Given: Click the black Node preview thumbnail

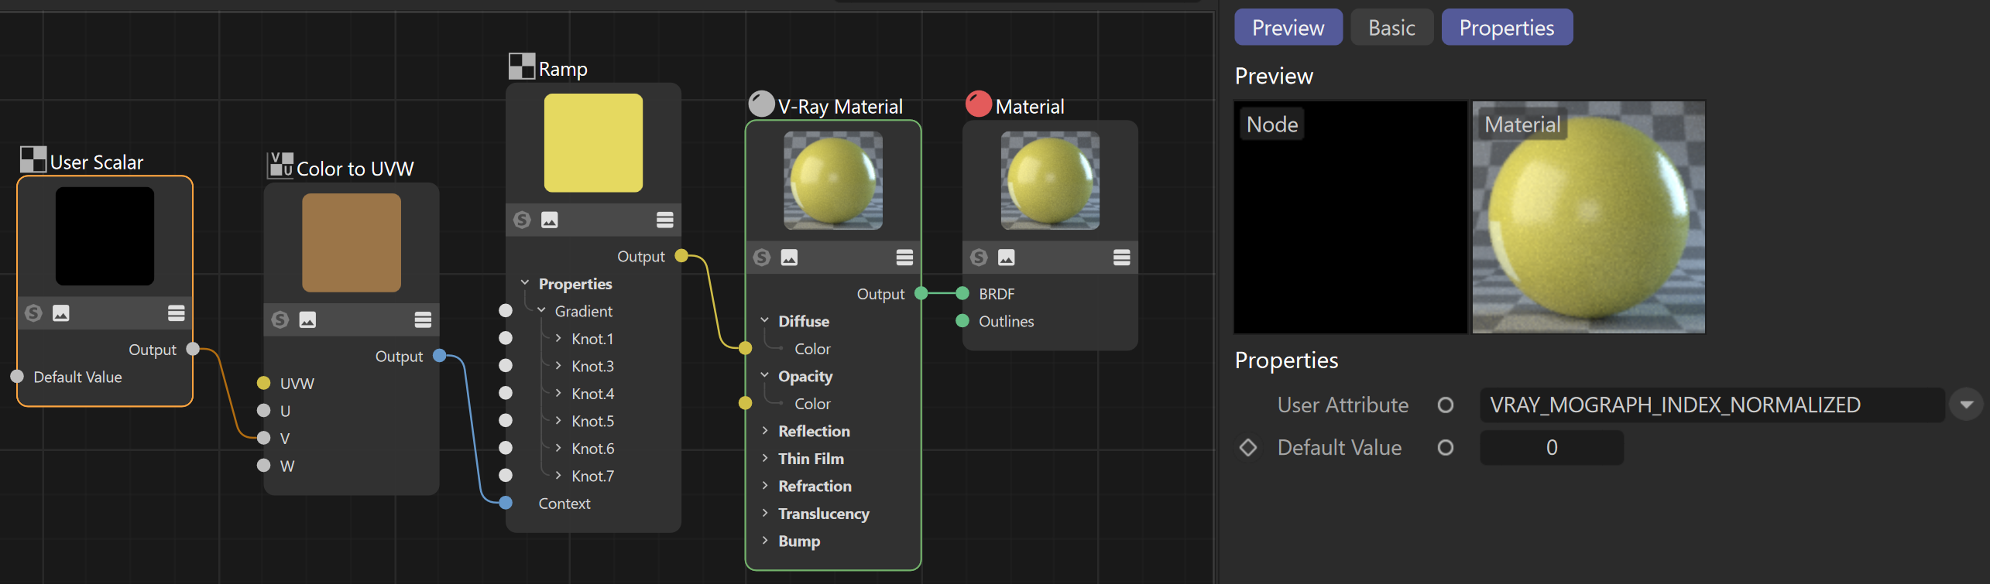Looking at the screenshot, I should pos(1351,217).
